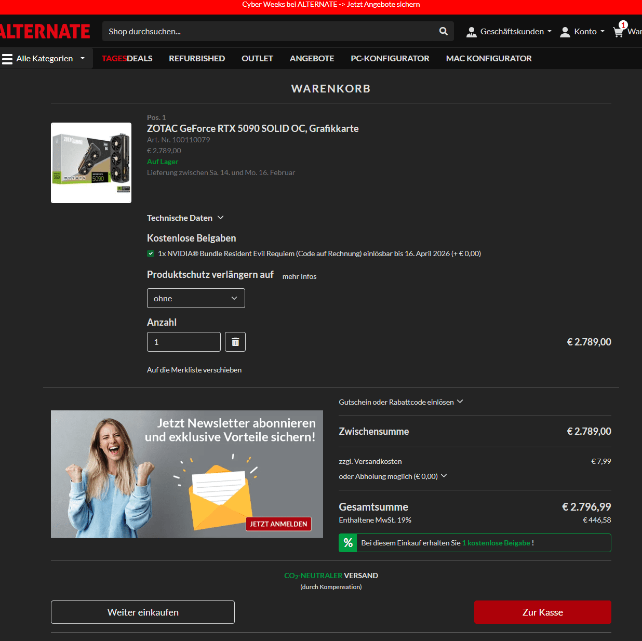Viewport: 642px width, 641px height.
Task: Click the Zur Kasse button
Action: click(543, 612)
